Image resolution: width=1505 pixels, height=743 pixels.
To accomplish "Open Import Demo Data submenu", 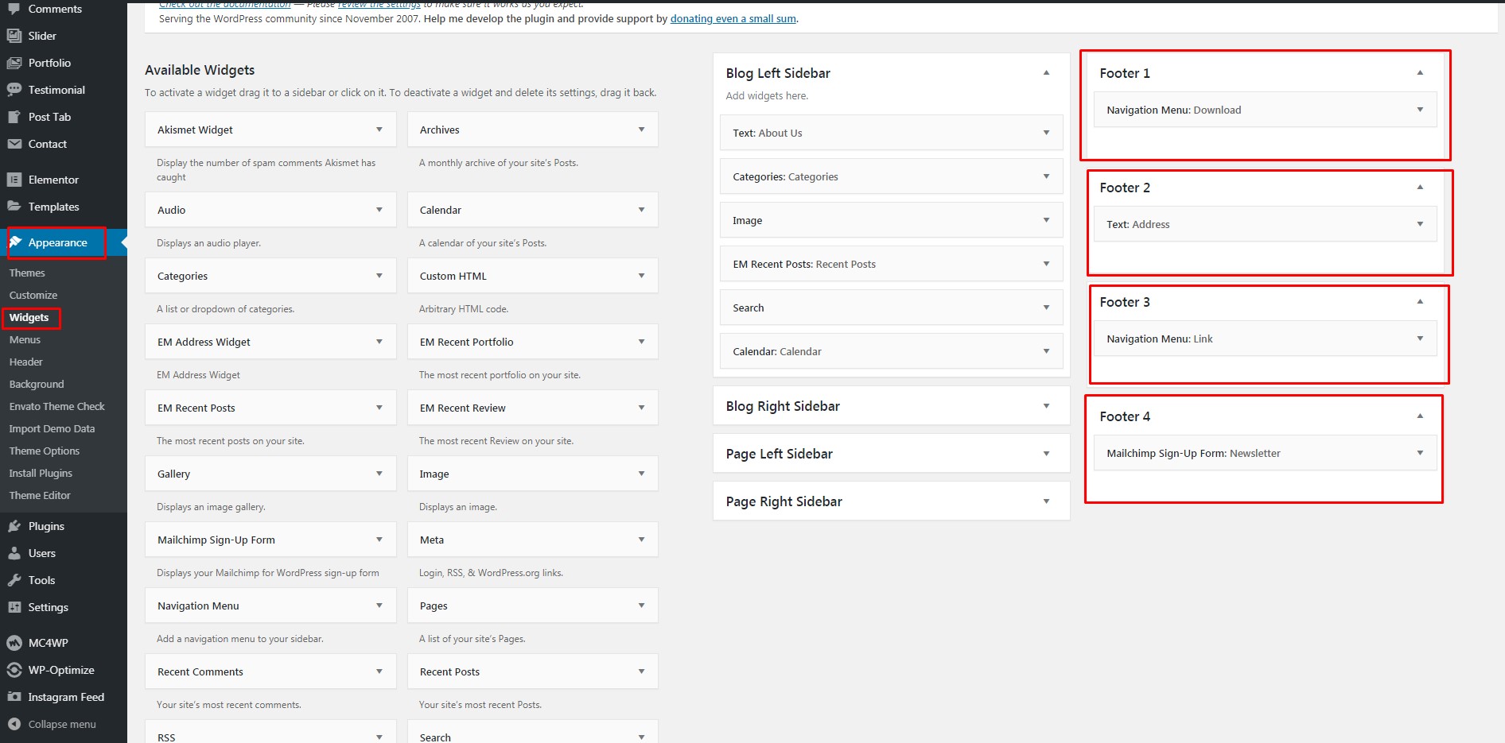I will coord(52,428).
